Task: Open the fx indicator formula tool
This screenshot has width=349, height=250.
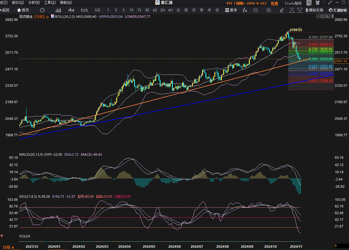Action: click(x=245, y=10)
